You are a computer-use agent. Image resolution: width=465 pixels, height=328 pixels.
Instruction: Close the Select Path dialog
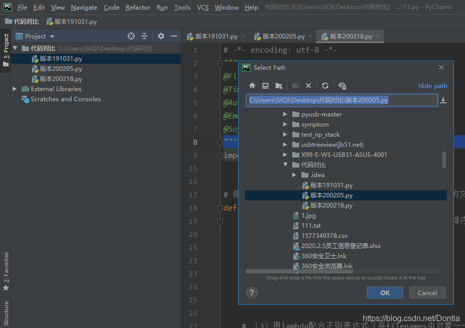tap(441, 67)
